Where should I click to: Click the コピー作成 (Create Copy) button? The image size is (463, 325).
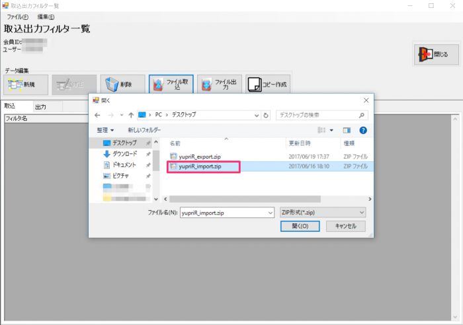point(268,84)
